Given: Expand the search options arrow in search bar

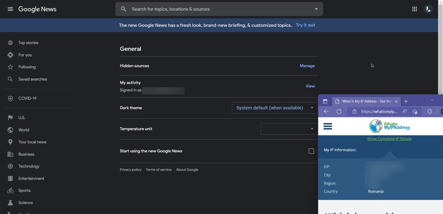Looking at the screenshot, I should click(x=316, y=9).
